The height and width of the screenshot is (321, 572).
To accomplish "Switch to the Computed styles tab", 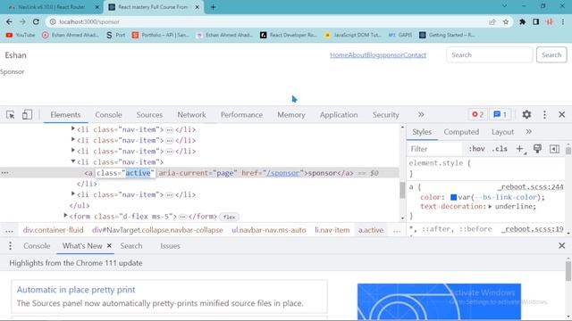I will tap(461, 132).
